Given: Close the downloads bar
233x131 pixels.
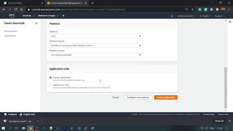Looking at the screenshot, I should 230,121.
